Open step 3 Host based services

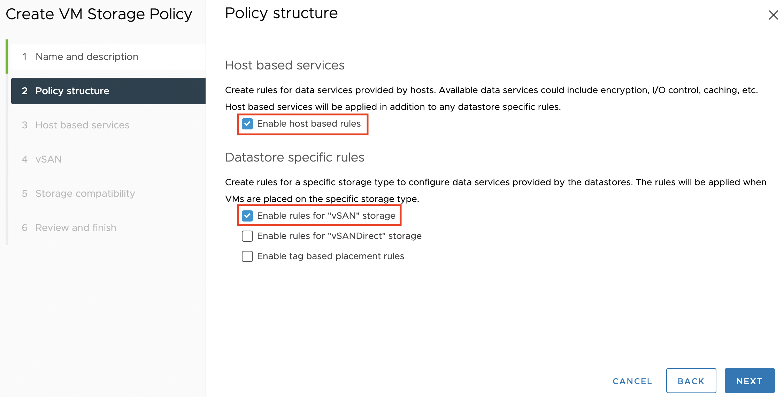pos(82,125)
